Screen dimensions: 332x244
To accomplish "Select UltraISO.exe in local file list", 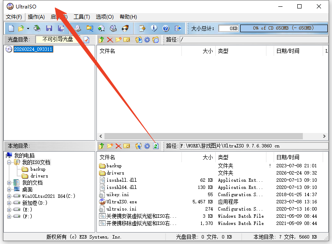I will 121,202.
